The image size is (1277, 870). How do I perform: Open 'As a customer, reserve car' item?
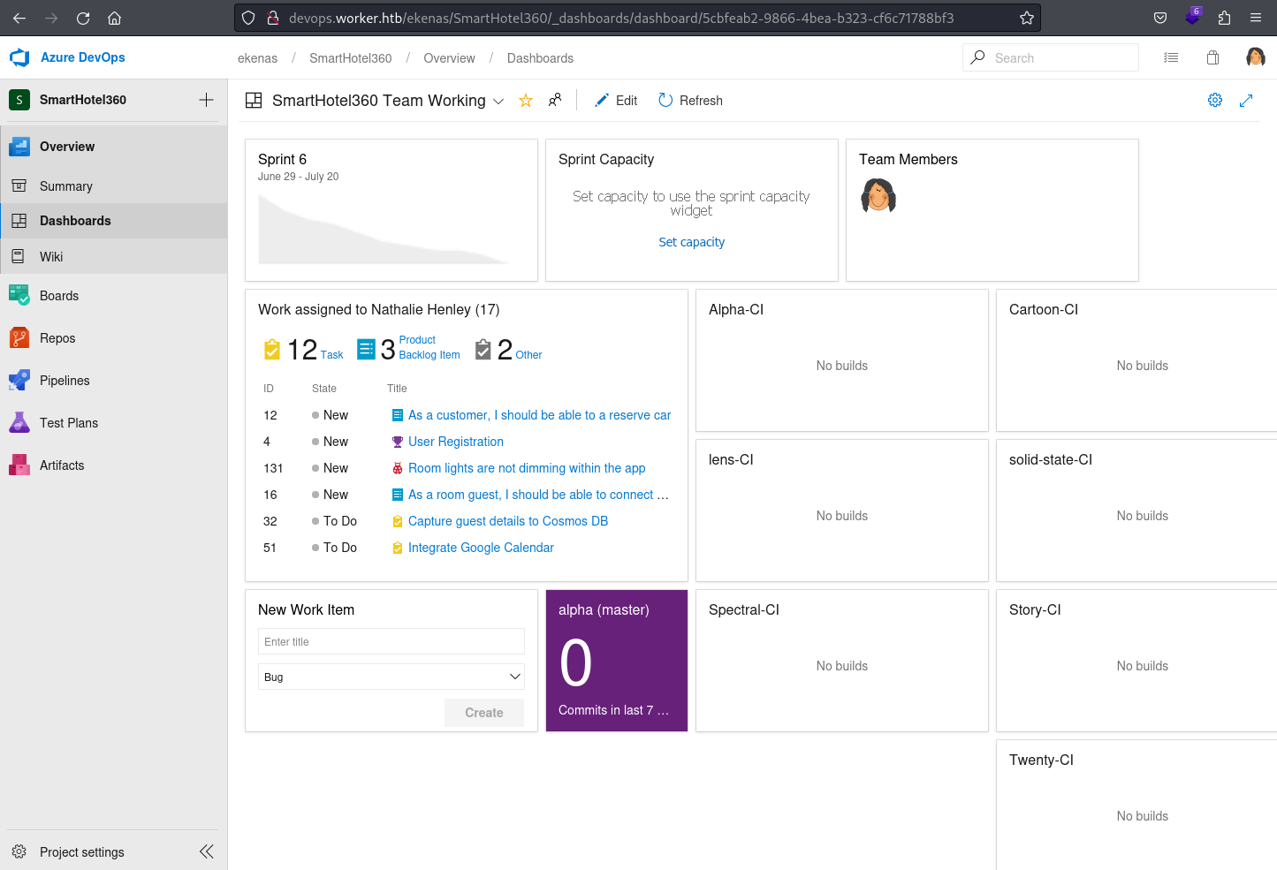539,415
